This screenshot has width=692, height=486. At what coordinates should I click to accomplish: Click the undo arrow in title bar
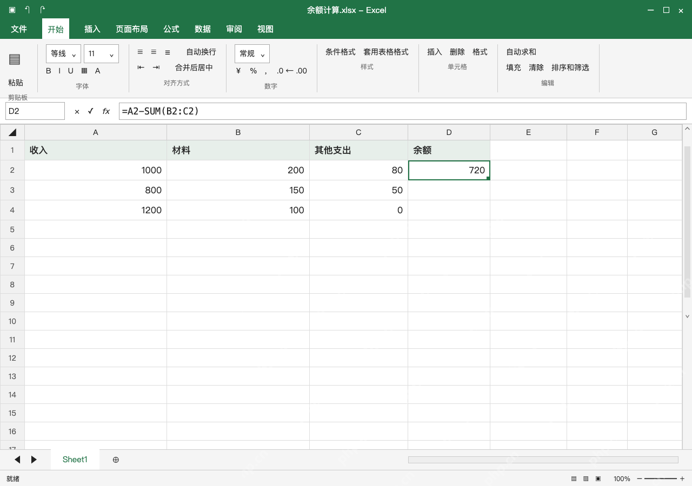(28, 10)
